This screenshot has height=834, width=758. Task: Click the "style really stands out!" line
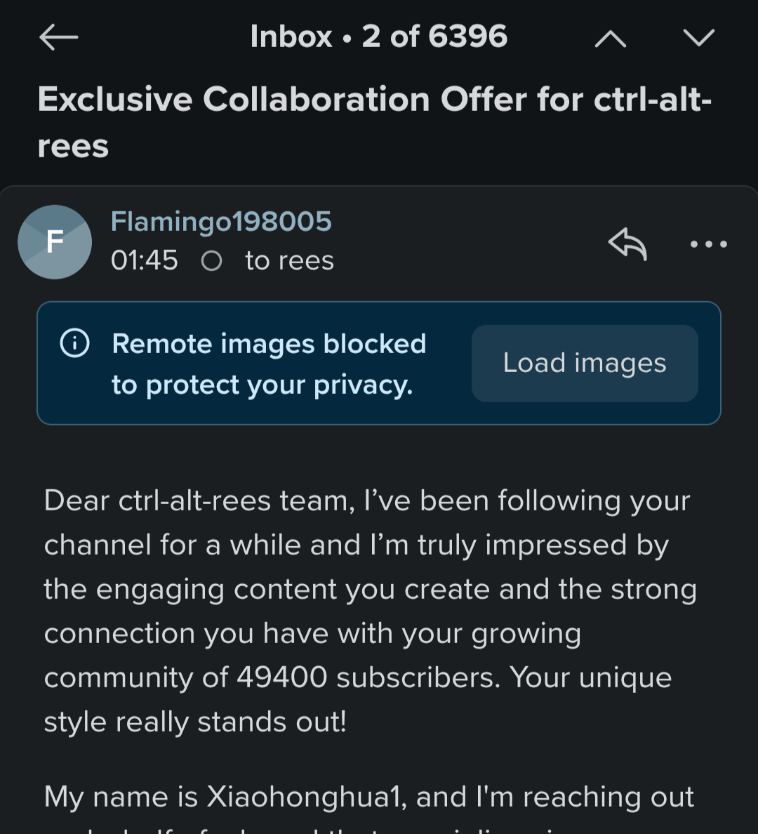(195, 722)
